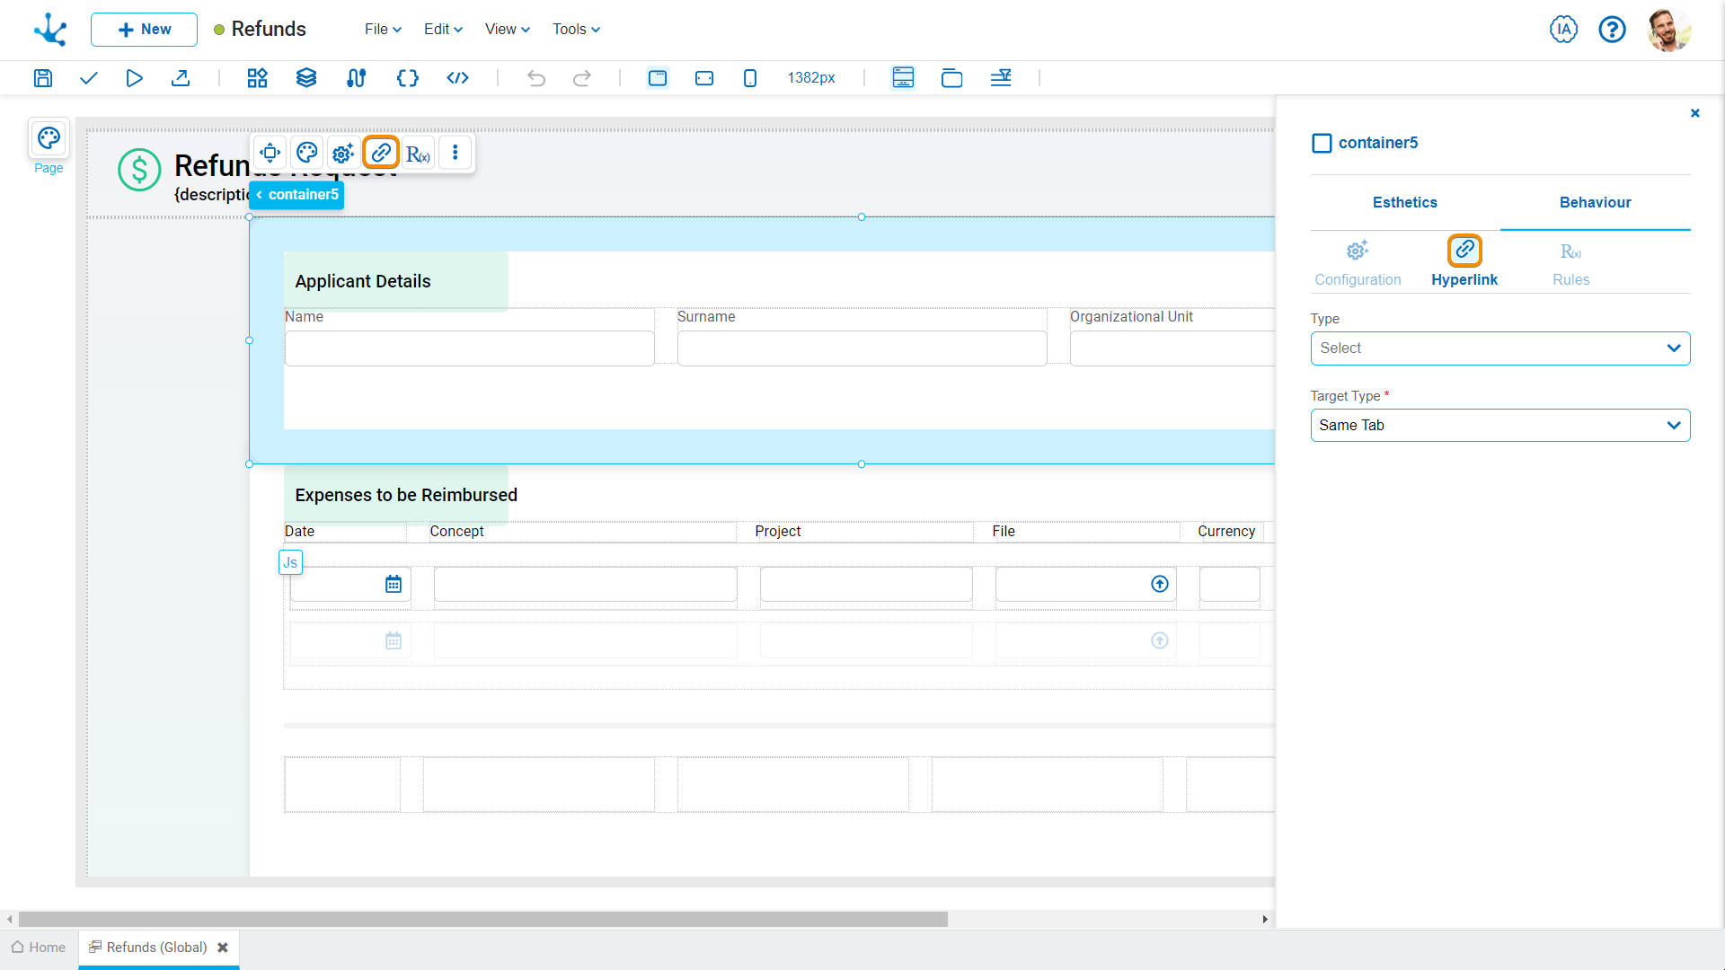The width and height of the screenshot is (1725, 970).
Task: Open the Type dropdown in Hyperlink panel
Action: click(x=1499, y=347)
